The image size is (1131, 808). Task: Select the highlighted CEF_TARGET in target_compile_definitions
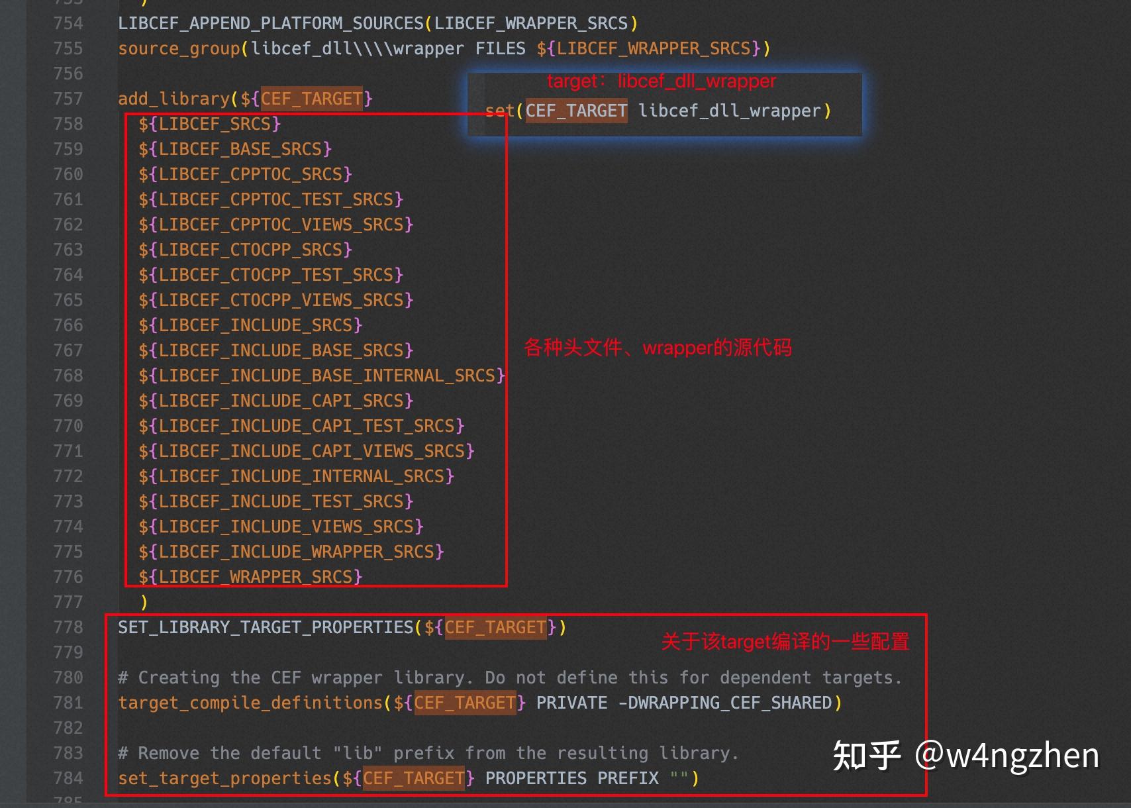click(x=464, y=703)
